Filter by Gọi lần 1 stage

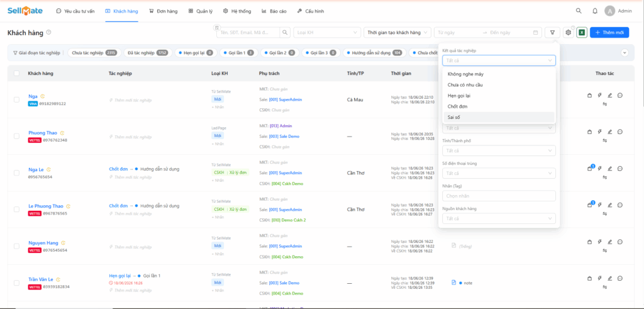238,53
